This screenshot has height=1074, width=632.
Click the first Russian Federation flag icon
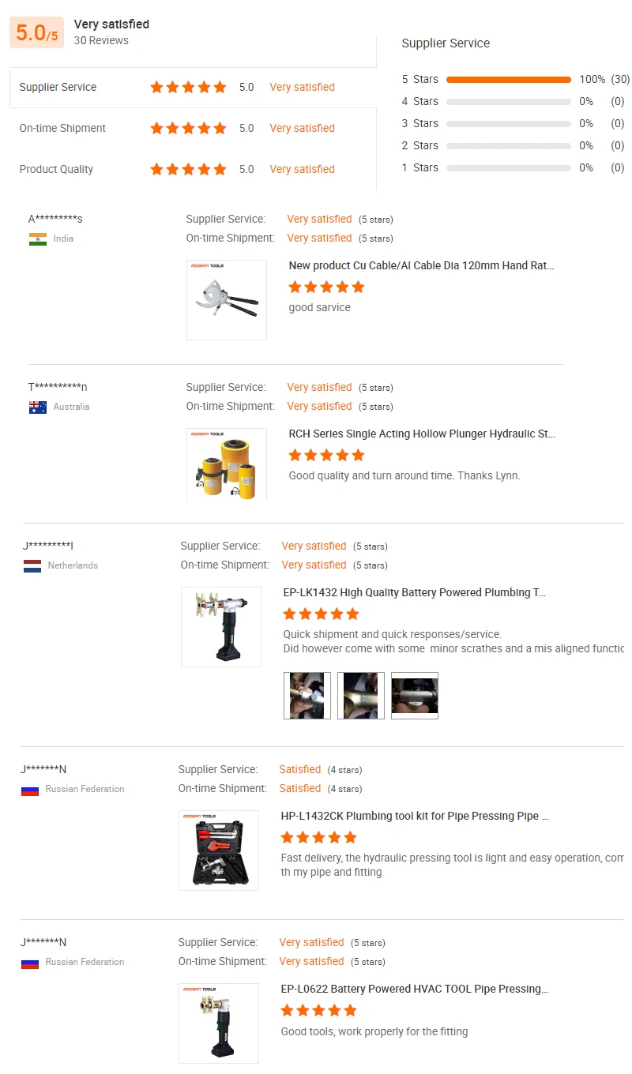(x=30, y=790)
